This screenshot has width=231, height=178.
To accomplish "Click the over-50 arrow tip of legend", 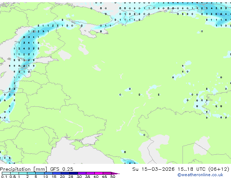I will 115,173.
